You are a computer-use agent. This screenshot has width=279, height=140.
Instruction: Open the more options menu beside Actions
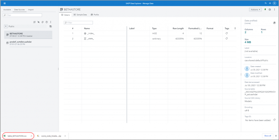tap(274, 9)
